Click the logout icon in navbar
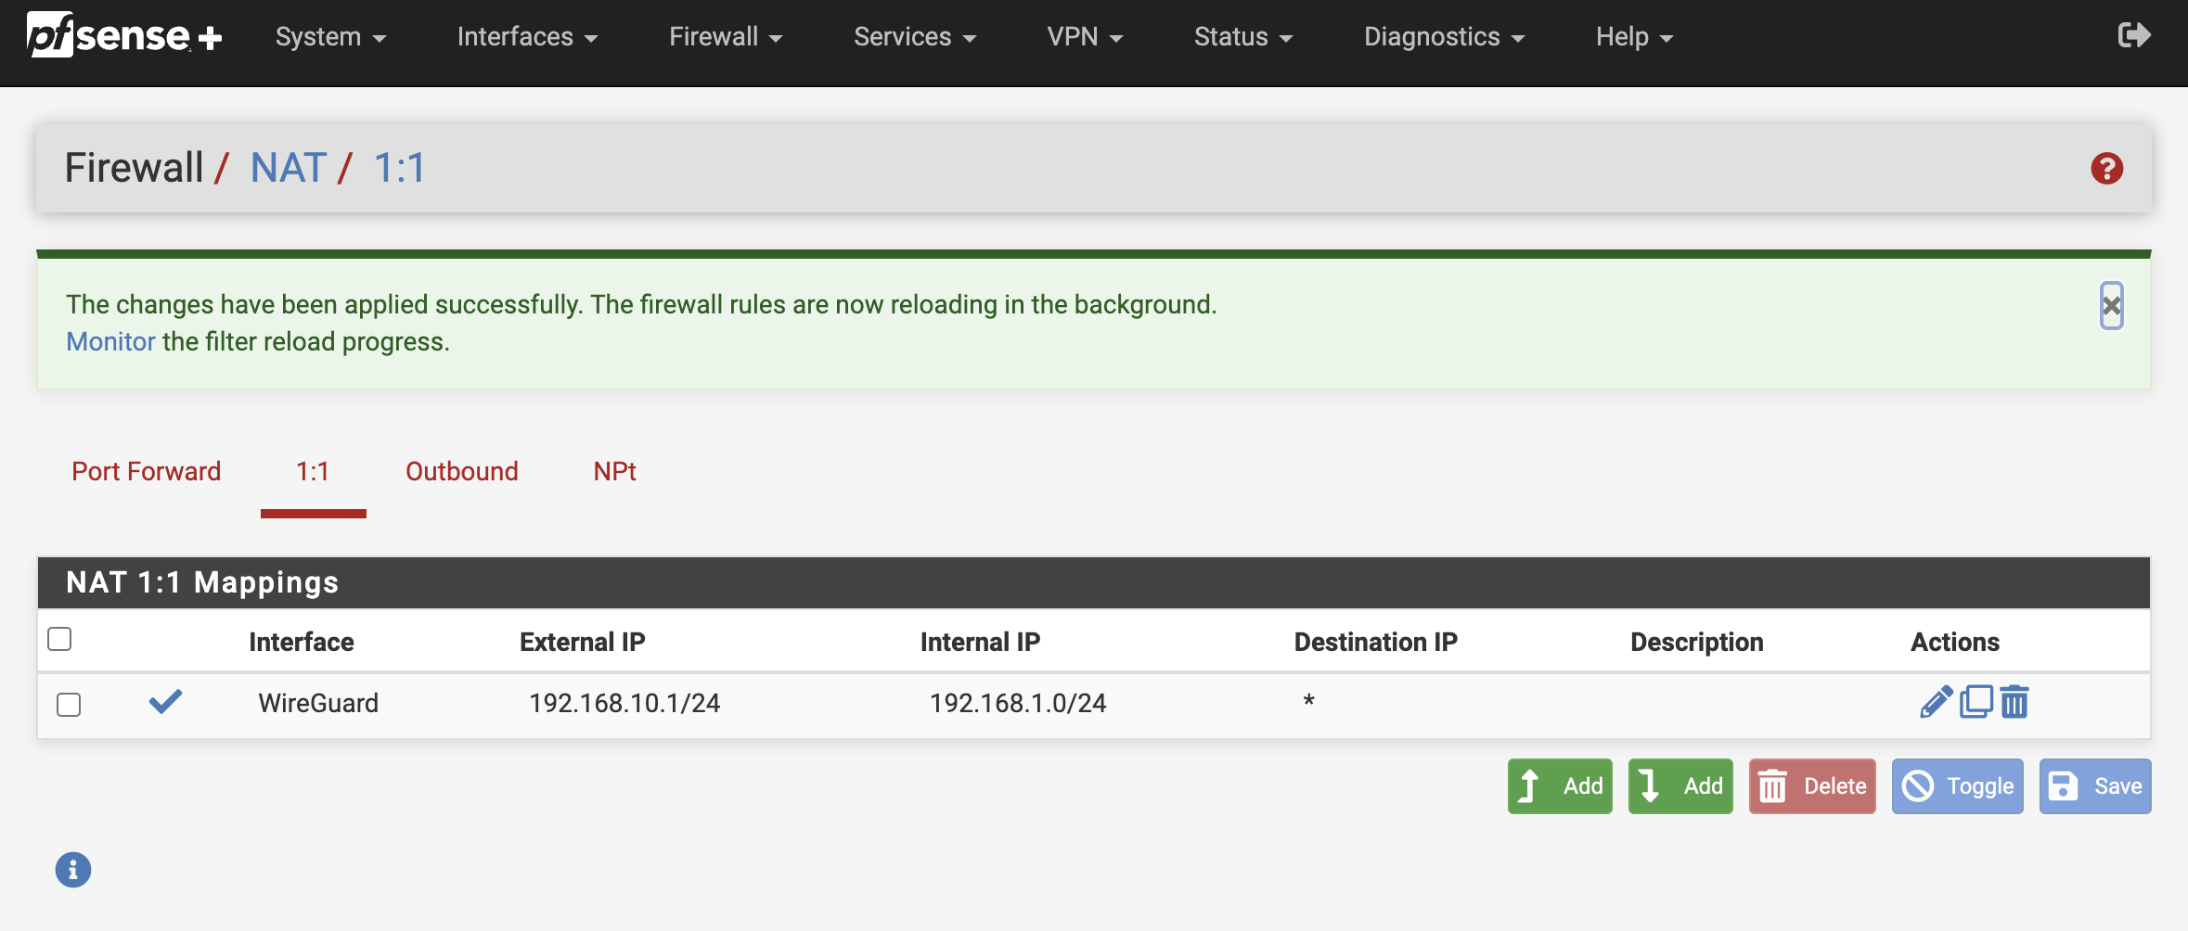The width and height of the screenshot is (2188, 931). point(2133,36)
